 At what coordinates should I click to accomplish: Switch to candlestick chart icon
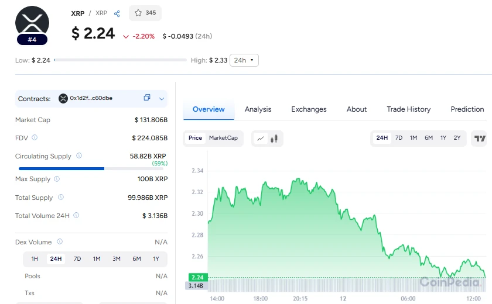(274, 139)
